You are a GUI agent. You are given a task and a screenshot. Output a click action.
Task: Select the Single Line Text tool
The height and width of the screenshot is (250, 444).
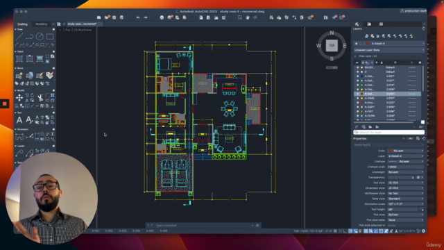(x=29, y=120)
